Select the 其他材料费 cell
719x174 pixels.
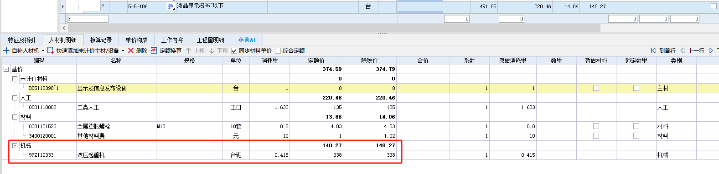click(x=116, y=136)
